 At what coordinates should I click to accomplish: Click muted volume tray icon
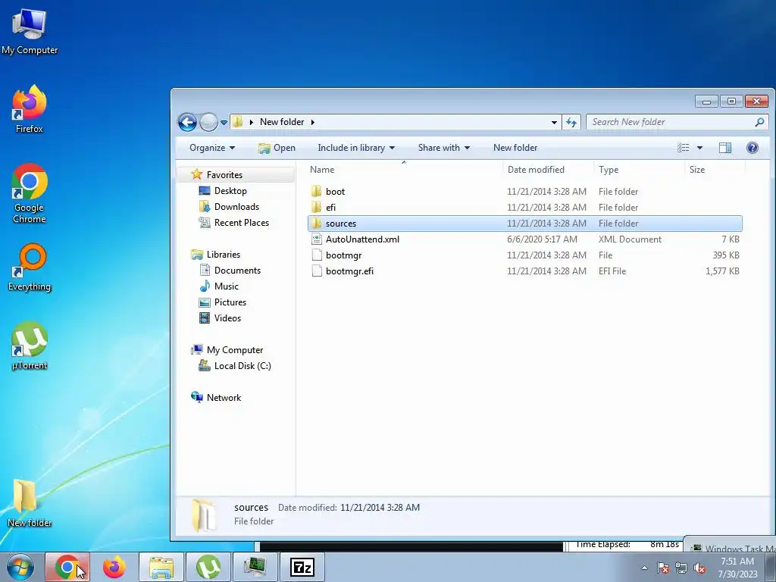tap(699, 568)
